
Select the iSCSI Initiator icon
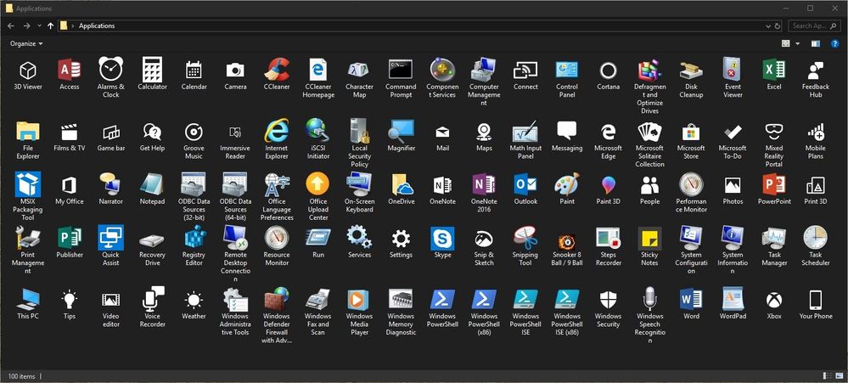(318, 131)
